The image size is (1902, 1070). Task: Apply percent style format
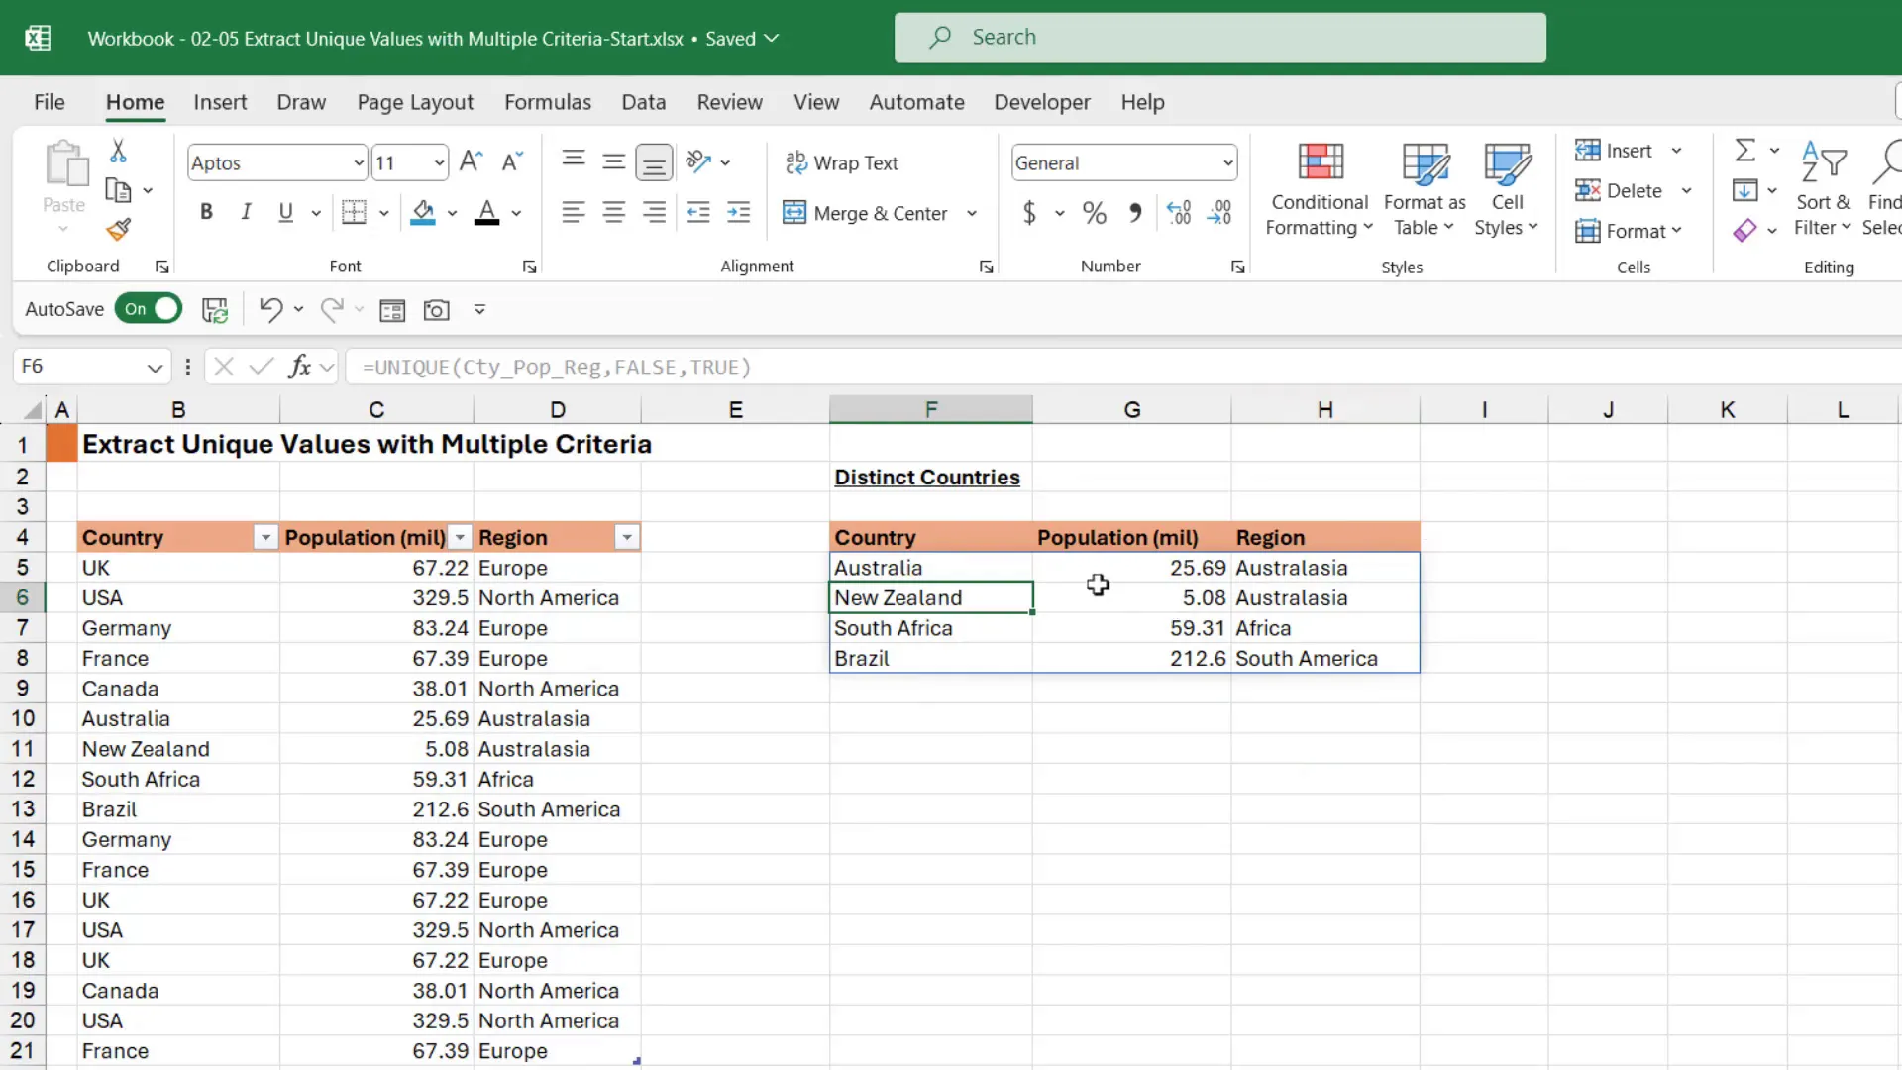point(1094,212)
